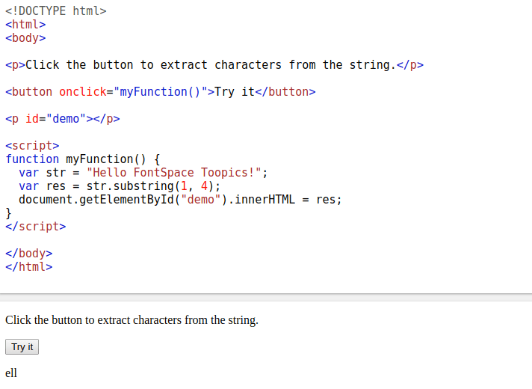Click the <p>Click the button code line
The width and height of the screenshot is (532, 389).
click(214, 65)
